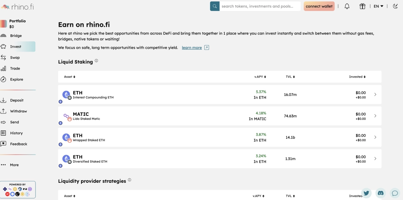Sort Liquid Staking table by TVL
The image size is (403, 200).
(290, 77)
